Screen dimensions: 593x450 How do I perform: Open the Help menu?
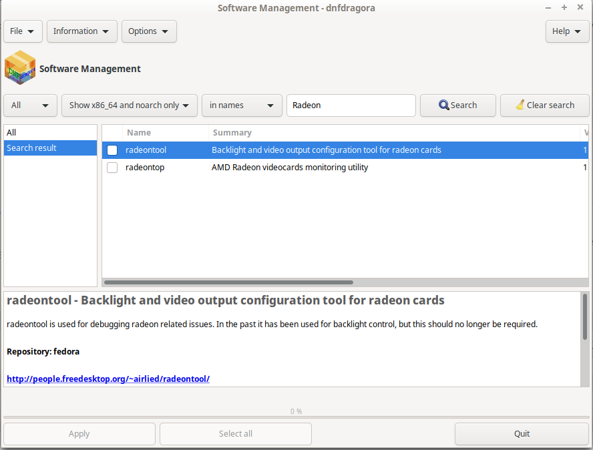(567, 31)
